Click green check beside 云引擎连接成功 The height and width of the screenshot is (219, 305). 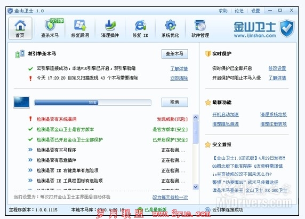[30, 69]
